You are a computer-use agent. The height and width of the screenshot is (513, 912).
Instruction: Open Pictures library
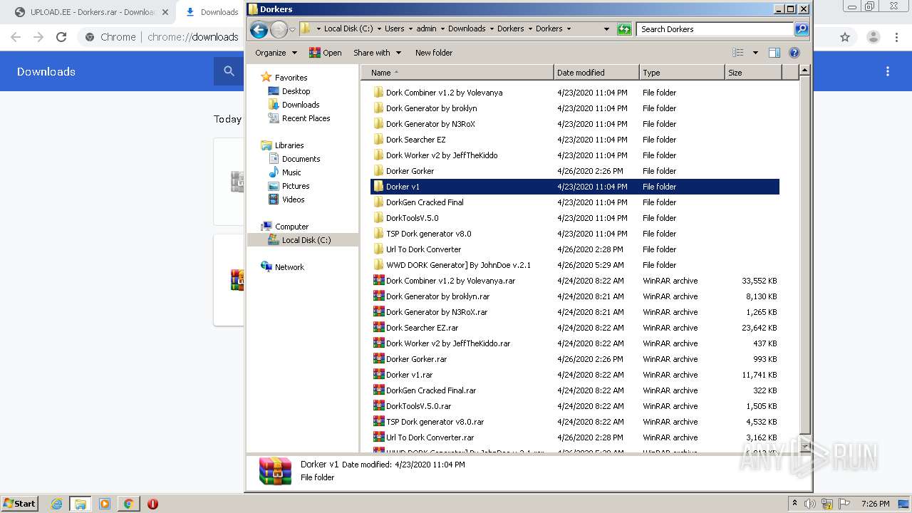pos(296,186)
